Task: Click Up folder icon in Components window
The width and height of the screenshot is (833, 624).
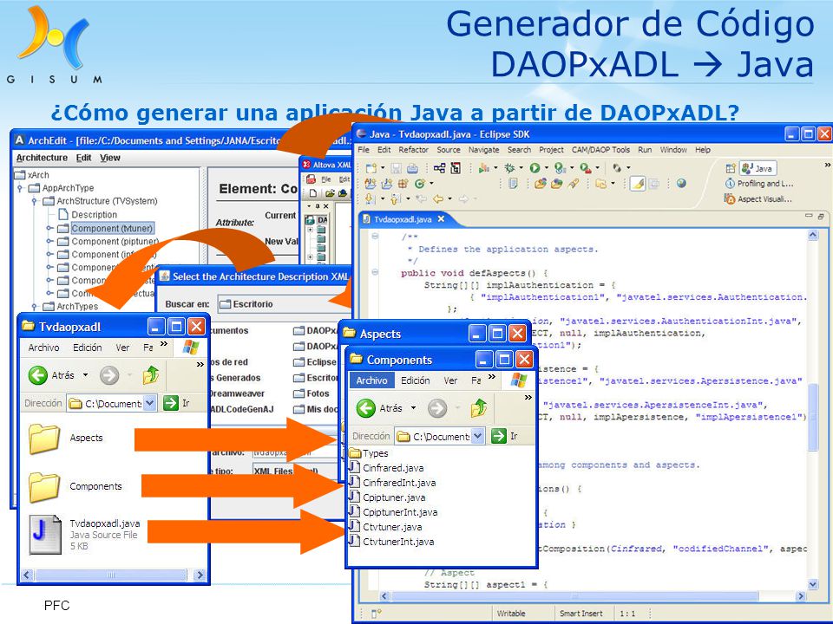Action: 479,408
